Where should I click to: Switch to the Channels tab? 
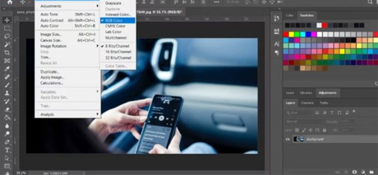point(307,103)
